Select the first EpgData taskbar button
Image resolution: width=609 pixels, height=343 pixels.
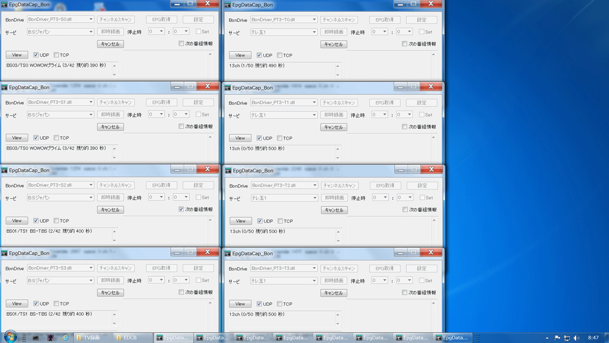pos(174,338)
